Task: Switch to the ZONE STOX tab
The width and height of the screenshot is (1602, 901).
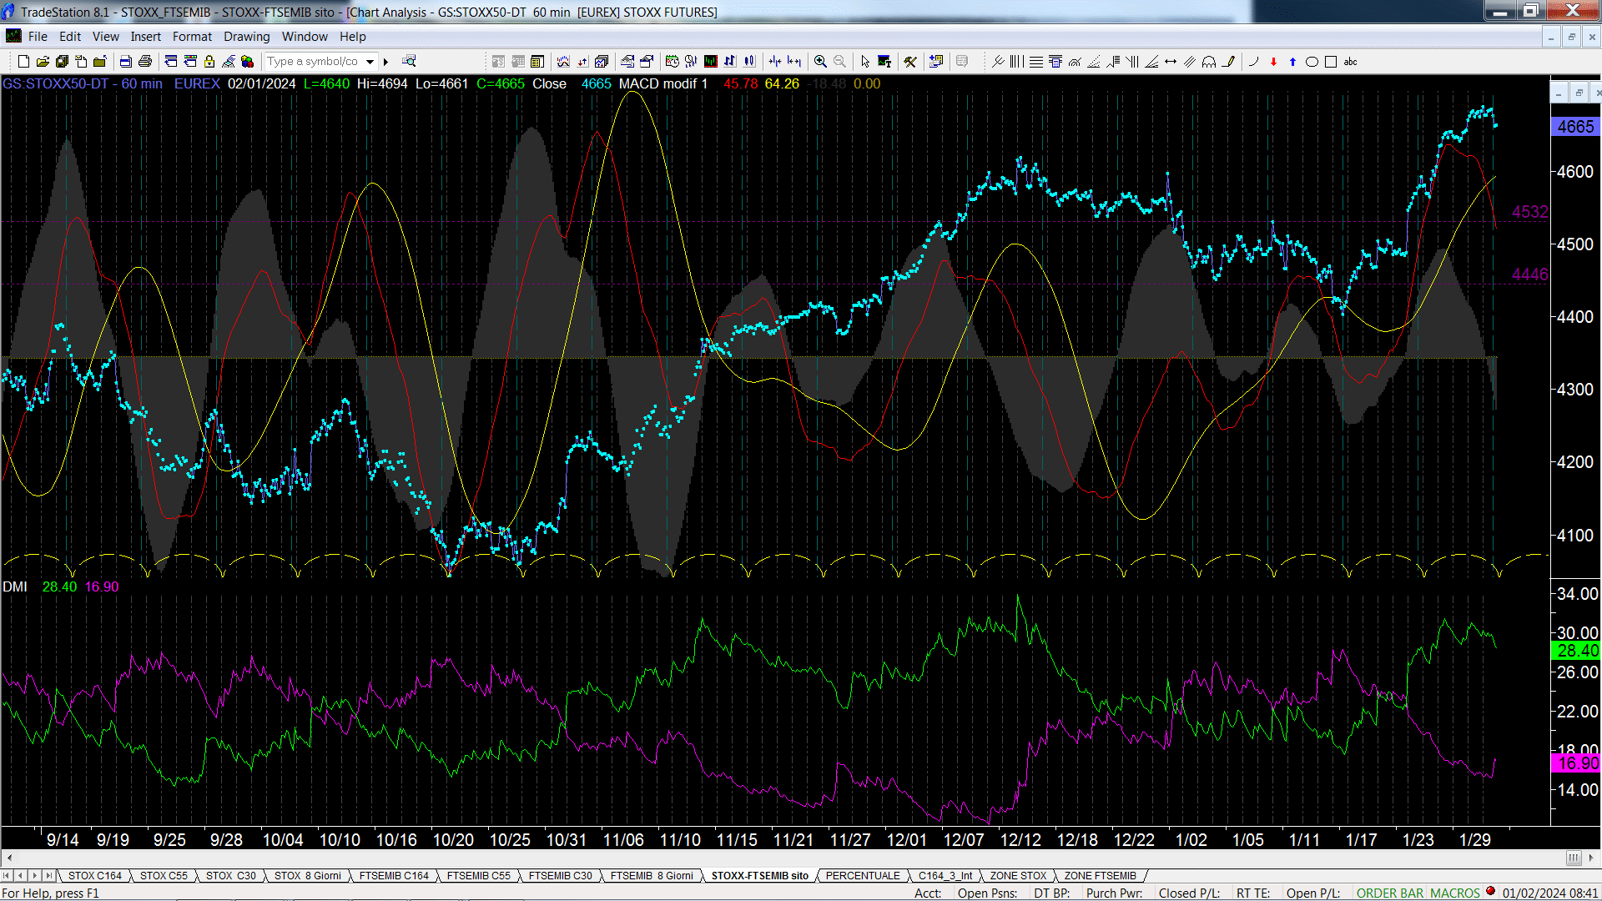Action: (1018, 876)
